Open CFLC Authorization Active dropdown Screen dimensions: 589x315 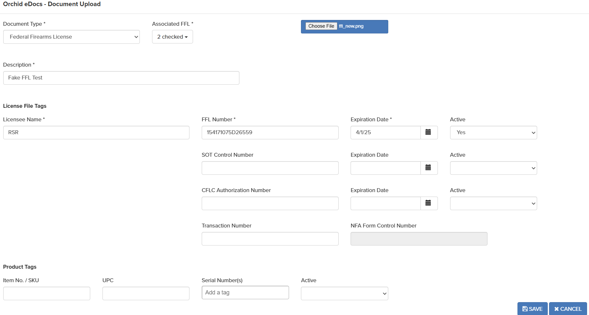(493, 203)
